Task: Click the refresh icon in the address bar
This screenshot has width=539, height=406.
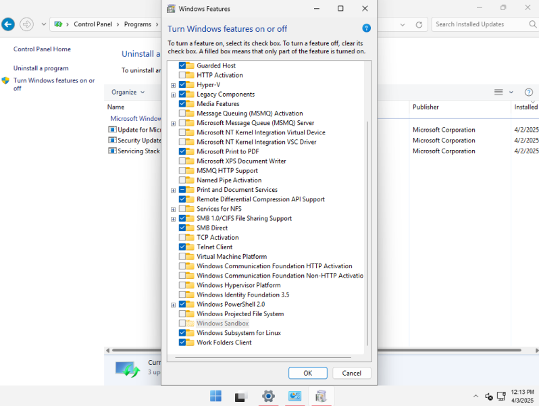Action: point(419,25)
